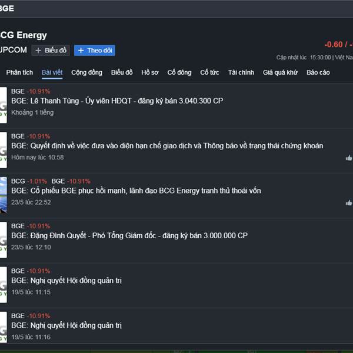Click the + Biểu đồ button
The image size is (353, 353).
[x=51, y=51]
